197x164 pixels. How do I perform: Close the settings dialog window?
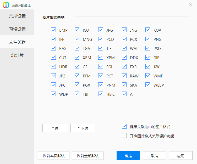pyautogui.click(x=190, y=5)
